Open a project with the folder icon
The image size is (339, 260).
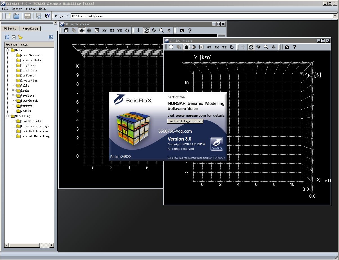coord(16,16)
